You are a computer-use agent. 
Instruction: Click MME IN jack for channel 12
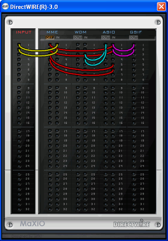57,102
